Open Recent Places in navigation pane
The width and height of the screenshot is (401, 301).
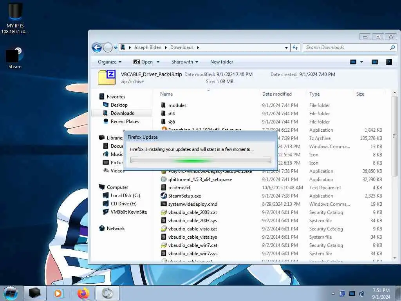[125, 121]
